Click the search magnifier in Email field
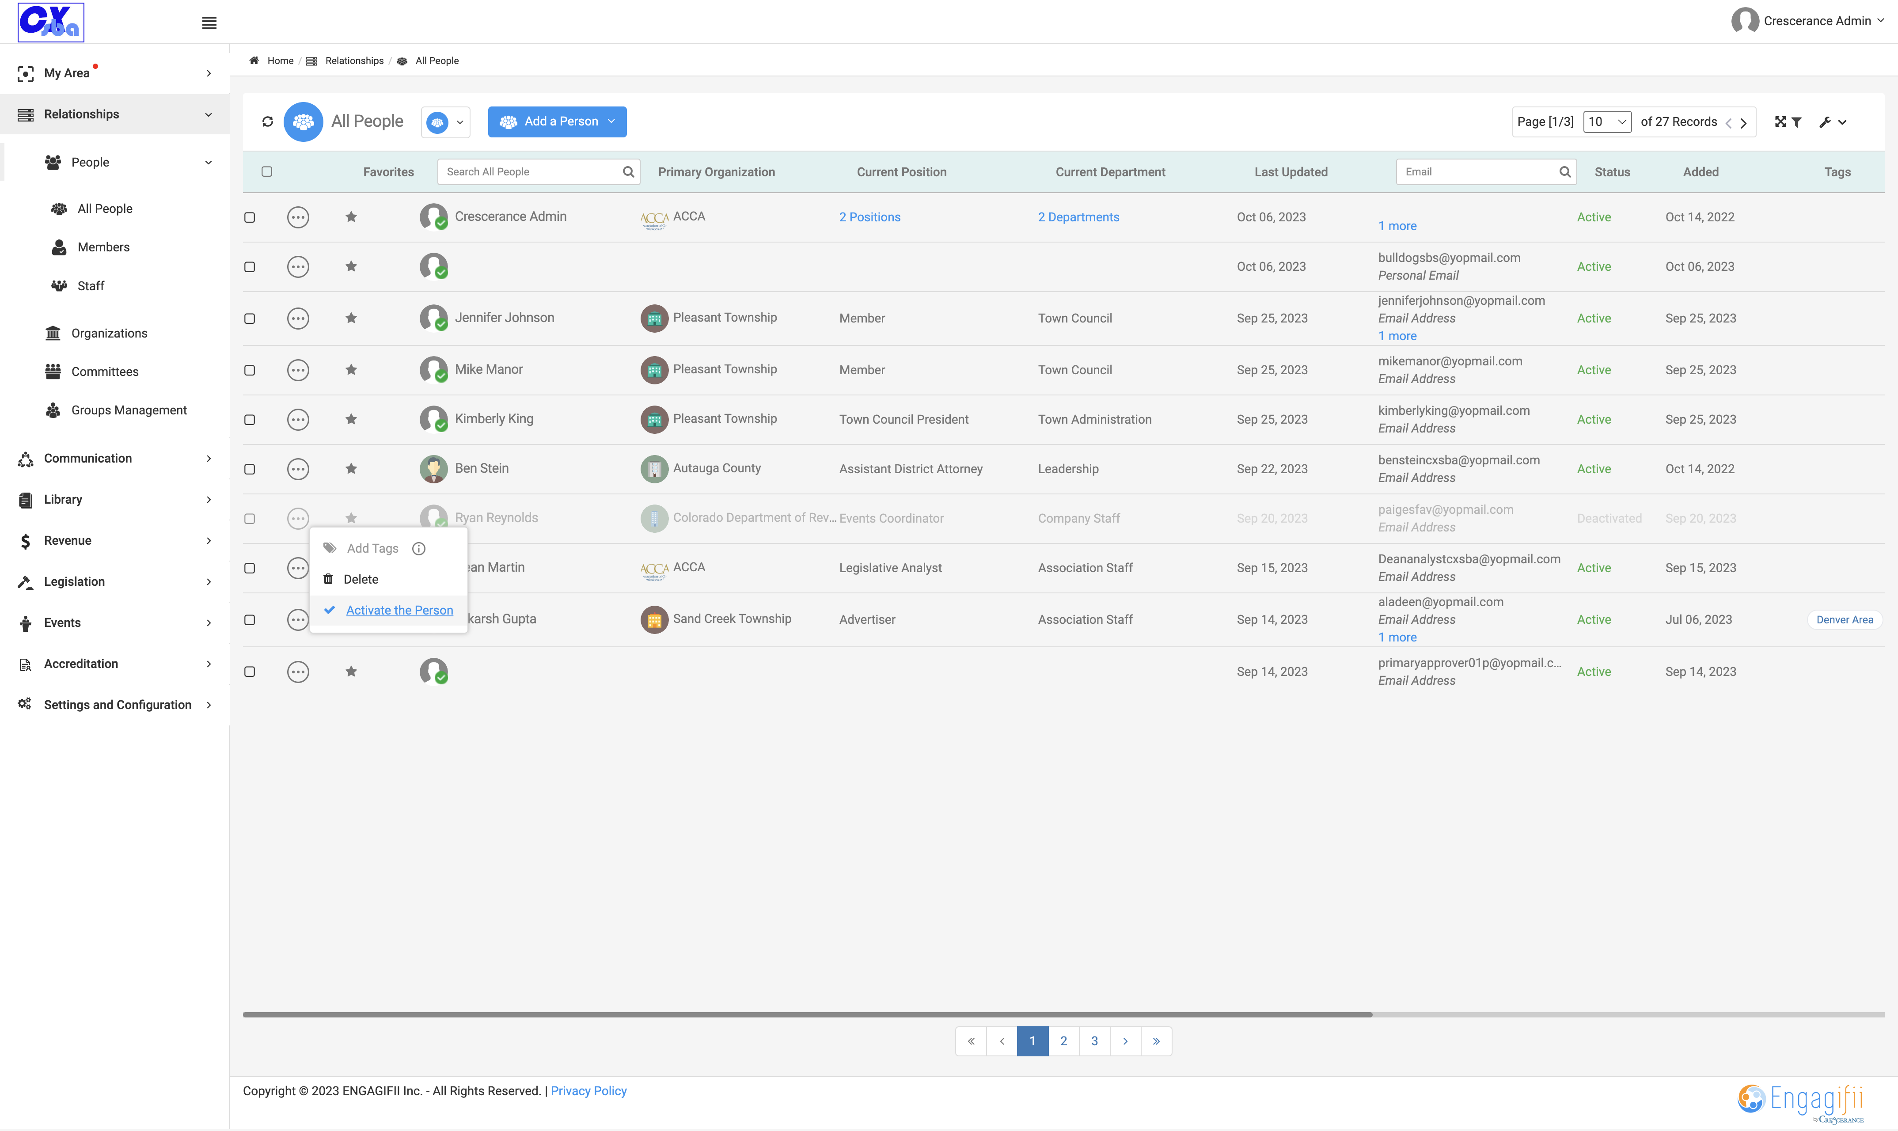 pos(1565,171)
